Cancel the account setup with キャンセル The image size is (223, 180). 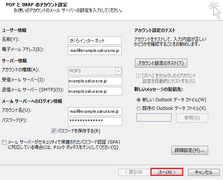pyautogui.click(x=203, y=172)
